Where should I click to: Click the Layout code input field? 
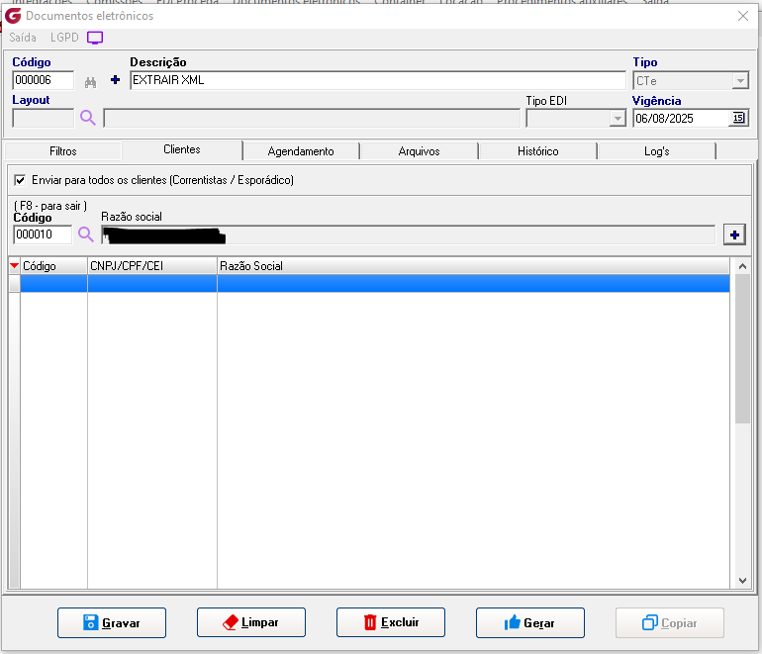pos(44,118)
